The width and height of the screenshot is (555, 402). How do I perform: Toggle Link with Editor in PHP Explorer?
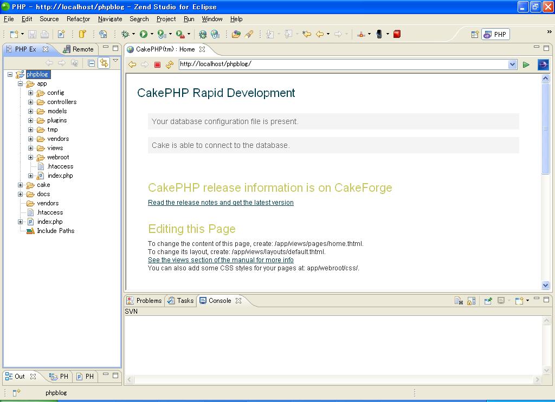click(104, 63)
